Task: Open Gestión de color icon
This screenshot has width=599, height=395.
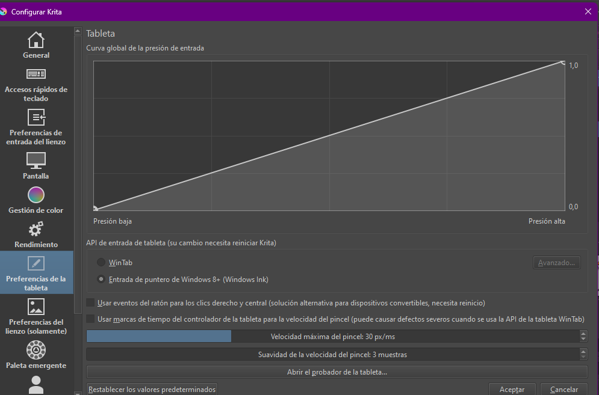Action: pyautogui.click(x=36, y=195)
